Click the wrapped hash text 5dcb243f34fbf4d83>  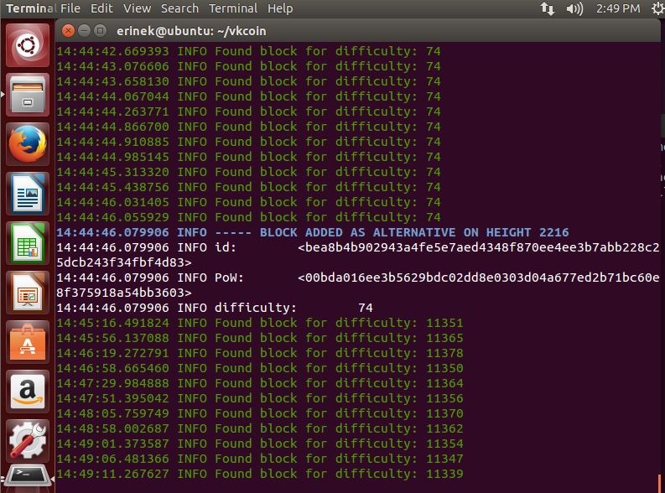tap(124, 262)
